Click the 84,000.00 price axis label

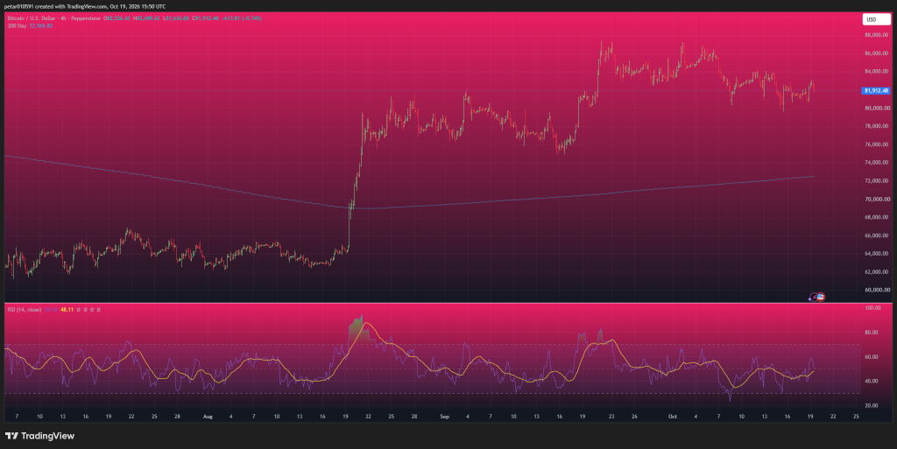click(x=877, y=72)
